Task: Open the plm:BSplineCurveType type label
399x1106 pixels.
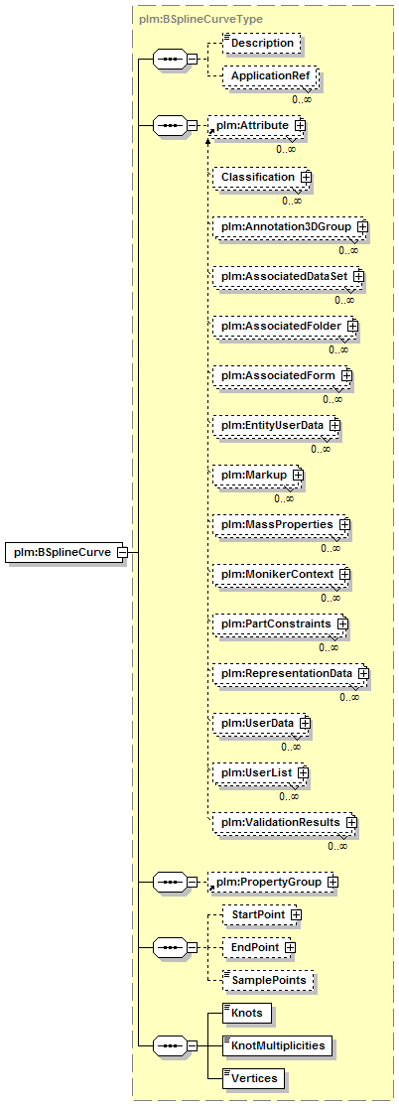Action: click(187, 20)
